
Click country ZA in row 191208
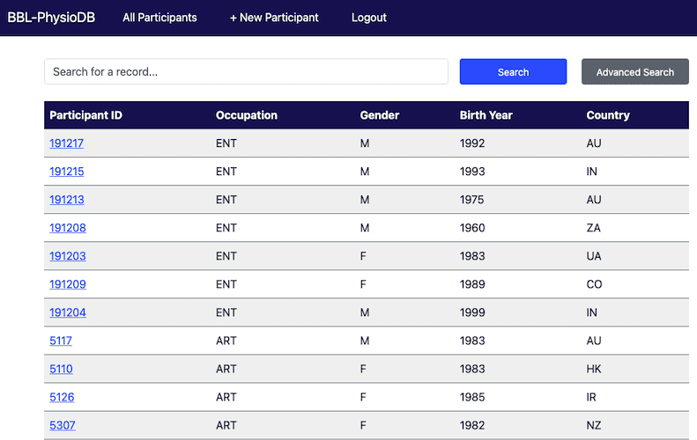(x=593, y=228)
